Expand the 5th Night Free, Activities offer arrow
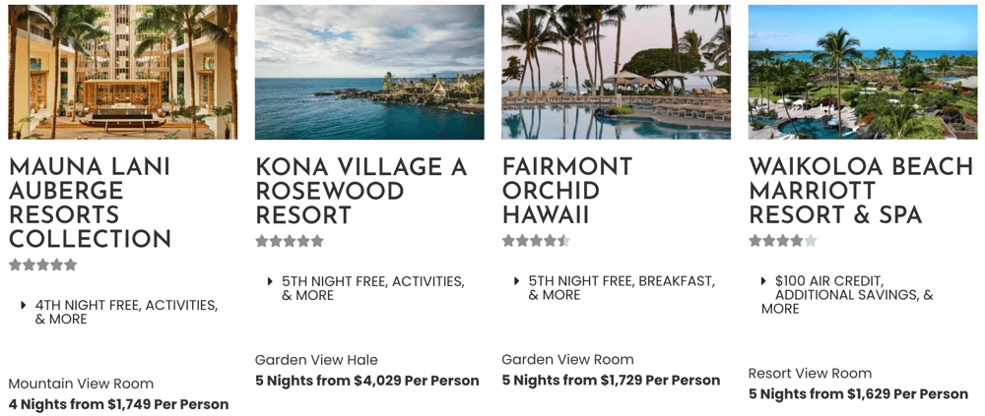 (271, 281)
